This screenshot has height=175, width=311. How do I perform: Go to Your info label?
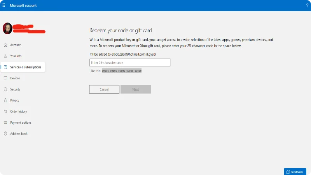pyautogui.click(x=16, y=56)
